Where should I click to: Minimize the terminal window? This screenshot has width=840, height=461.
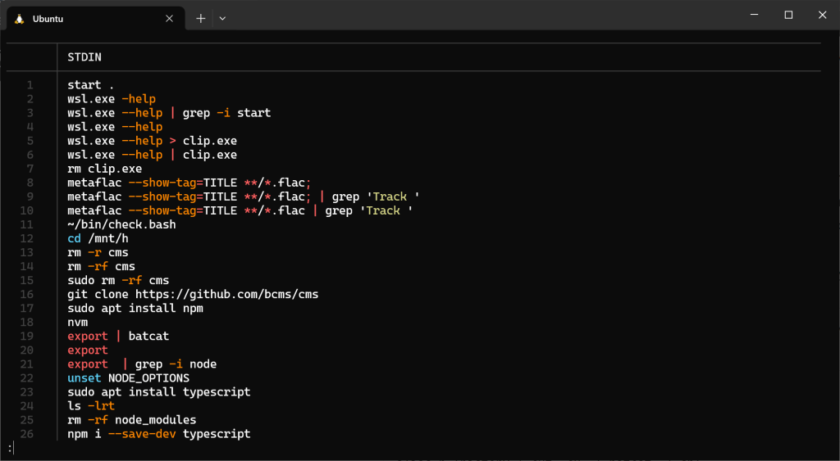click(x=752, y=15)
